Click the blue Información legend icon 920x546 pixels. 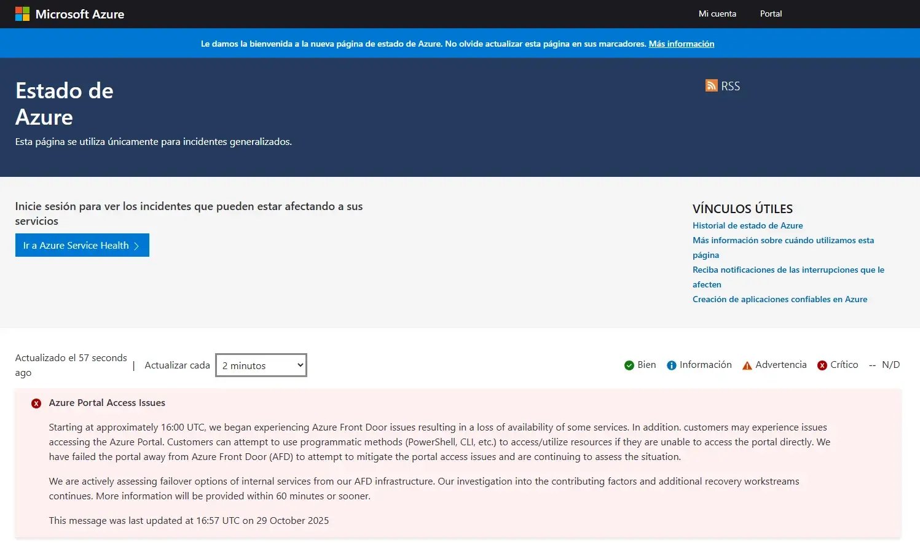(672, 365)
